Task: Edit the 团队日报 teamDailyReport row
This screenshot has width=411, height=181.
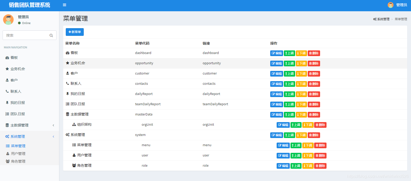Action: pos(277,104)
